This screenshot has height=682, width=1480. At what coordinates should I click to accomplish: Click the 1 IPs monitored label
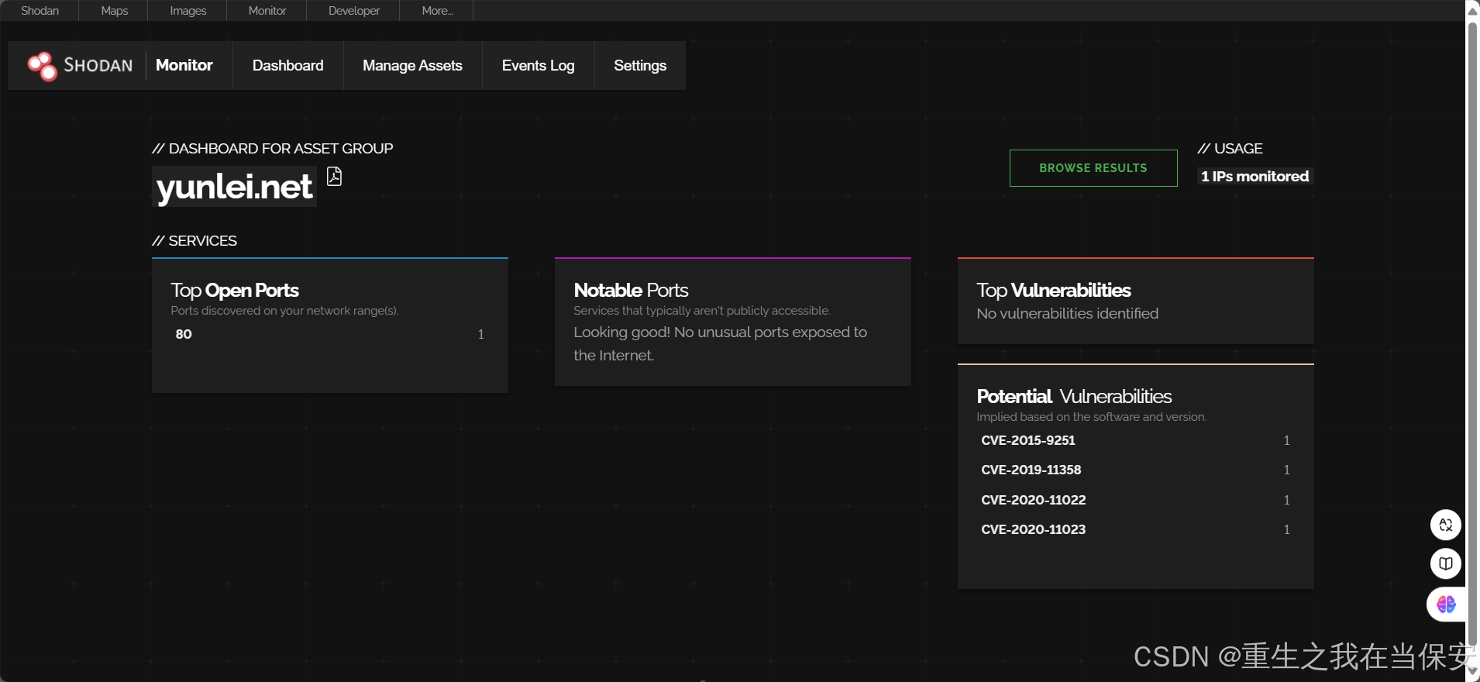tap(1255, 177)
